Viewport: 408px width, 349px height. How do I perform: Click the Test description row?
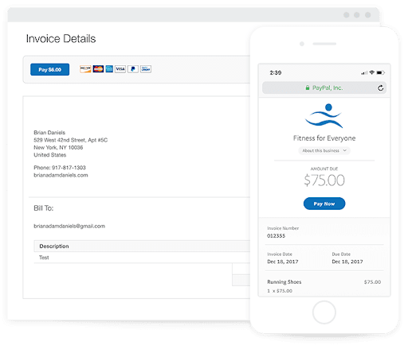(x=142, y=258)
